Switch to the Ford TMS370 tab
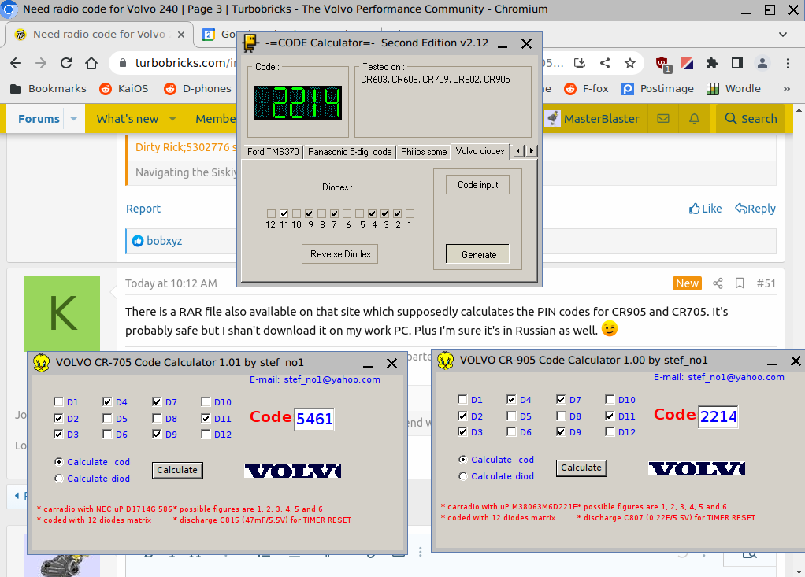The image size is (805, 577). tap(273, 152)
